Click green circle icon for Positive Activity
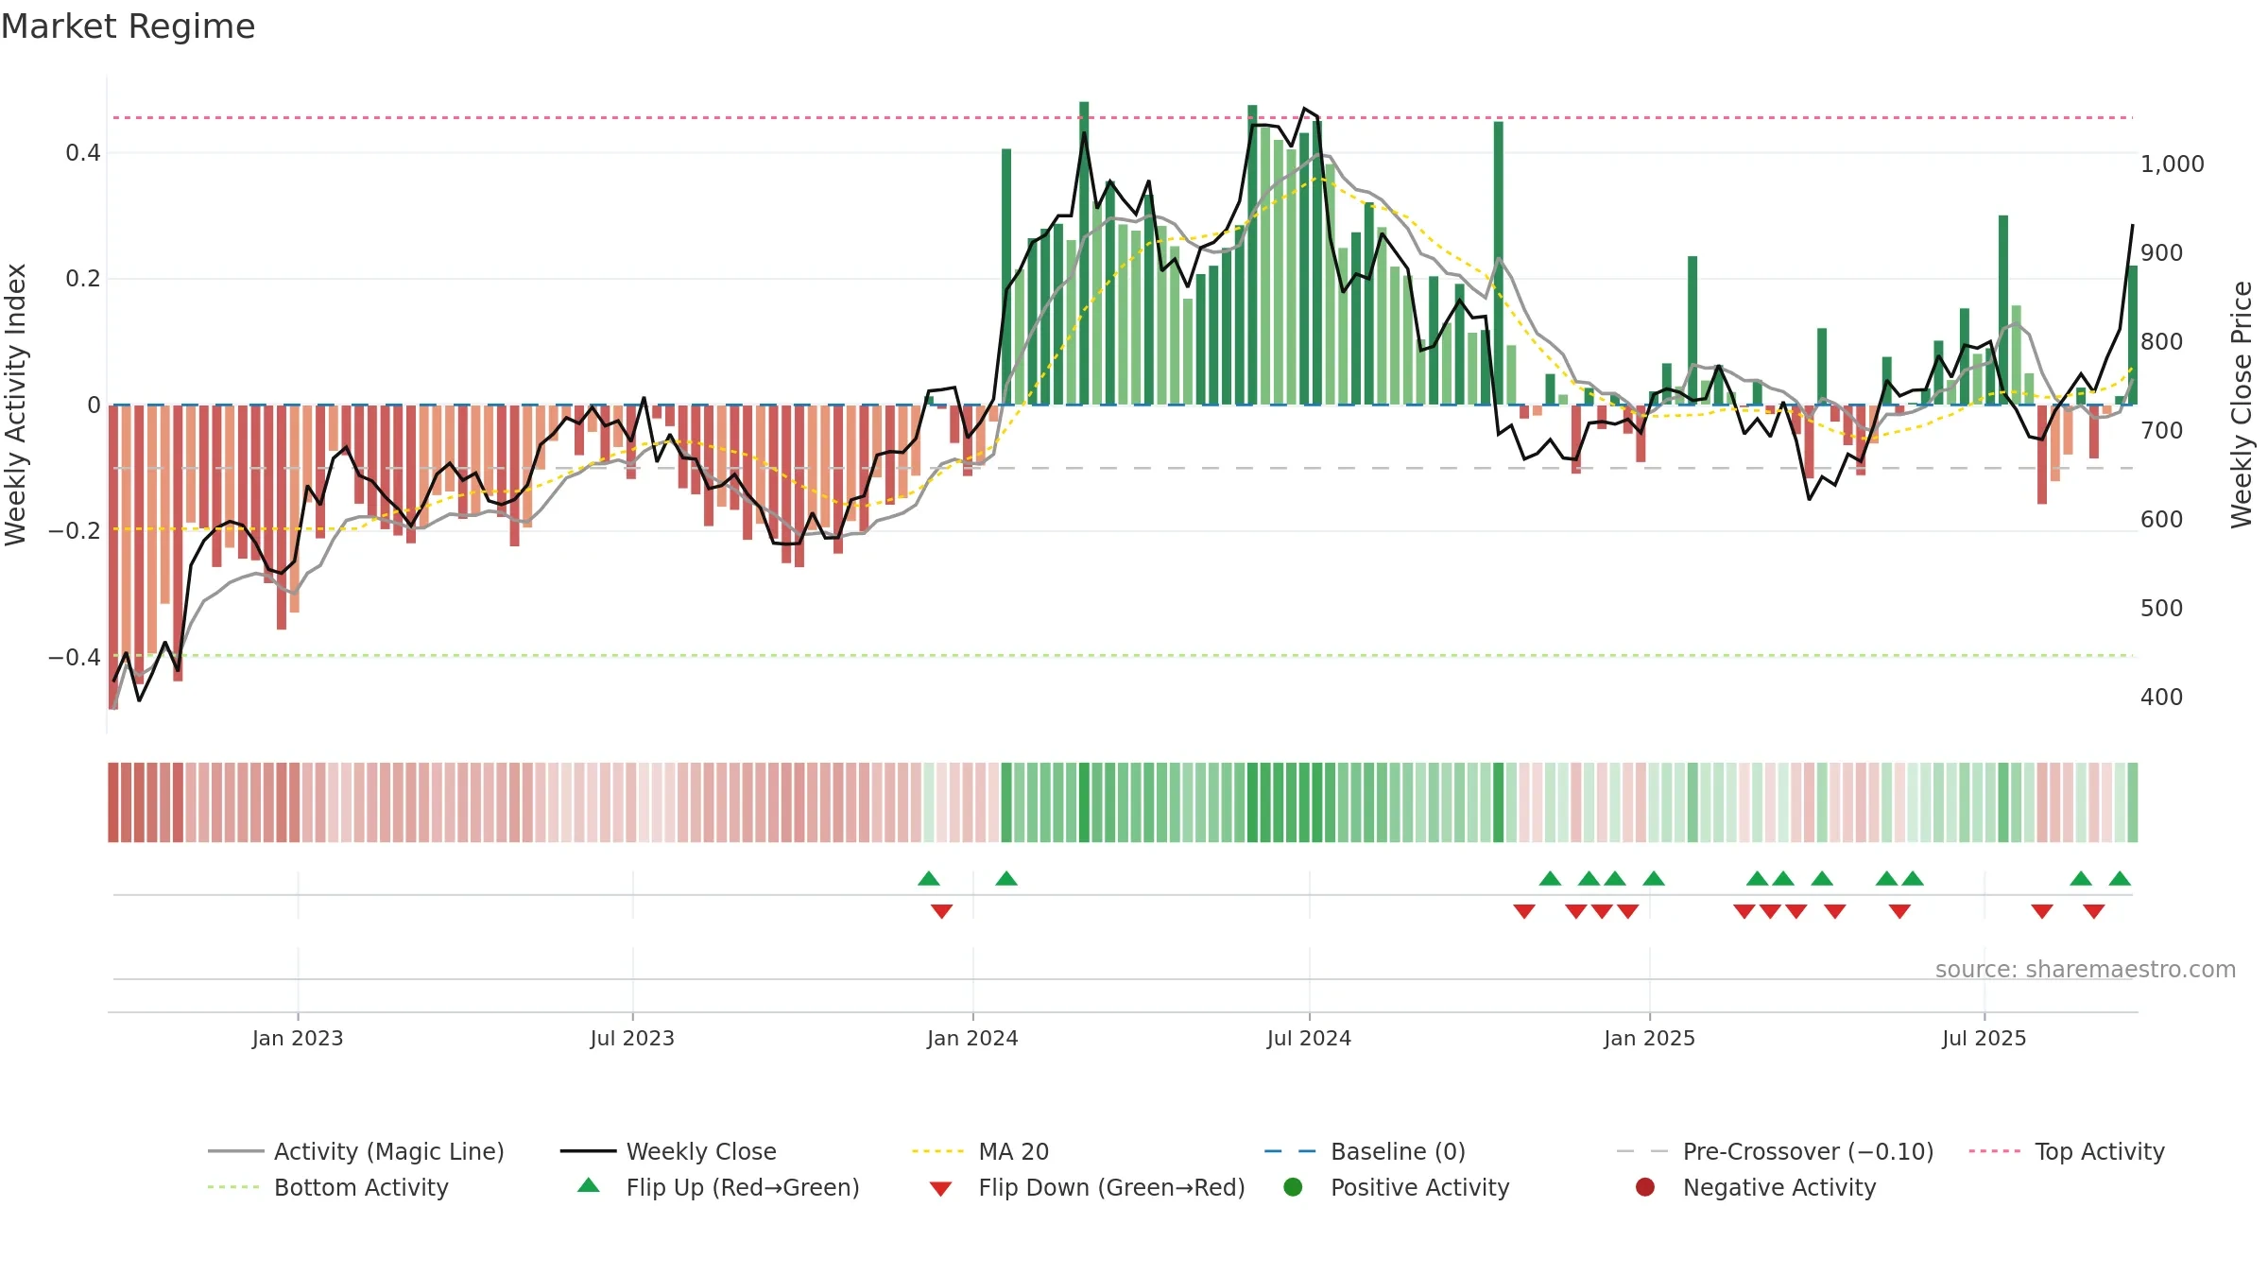2268x1276 pixels. 1293,1187
